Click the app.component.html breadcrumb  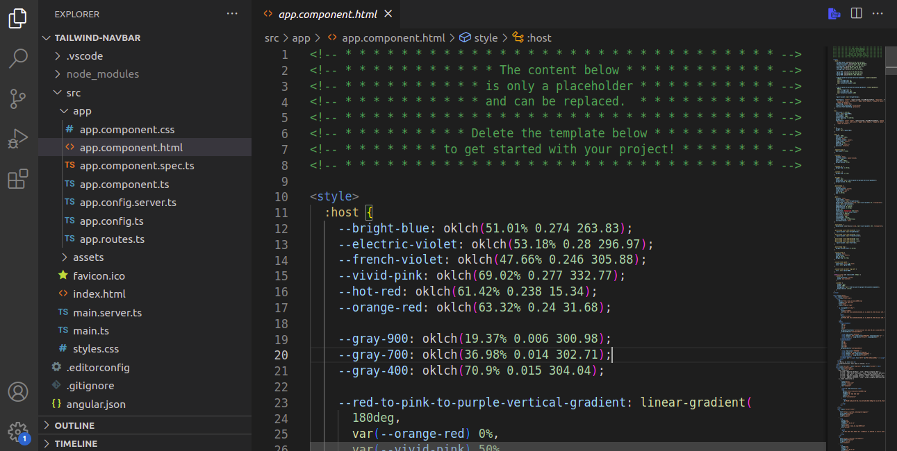(x=393, y=38)
